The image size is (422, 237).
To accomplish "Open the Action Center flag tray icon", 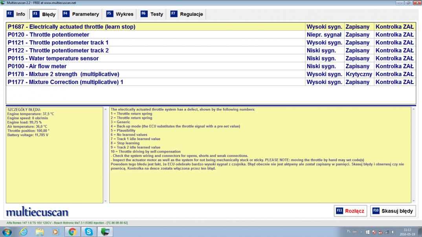I will click(374, 232).
